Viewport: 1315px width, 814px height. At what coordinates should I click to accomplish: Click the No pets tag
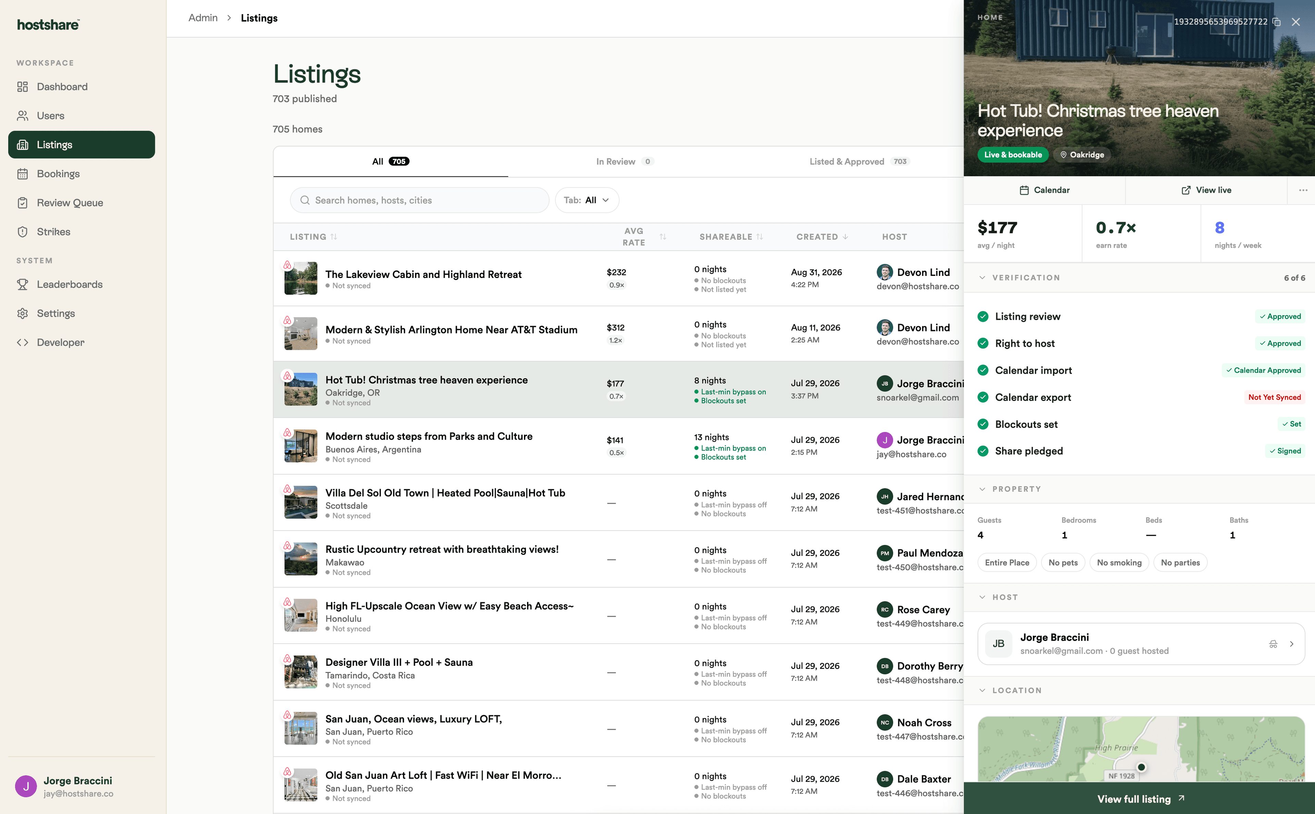[1063, 563]
